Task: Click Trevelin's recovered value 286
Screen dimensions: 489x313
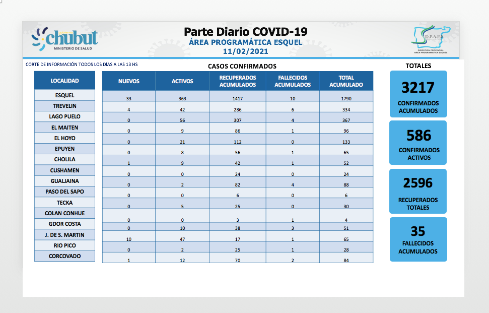Action: pyautogui.click(x=238, y=110)
